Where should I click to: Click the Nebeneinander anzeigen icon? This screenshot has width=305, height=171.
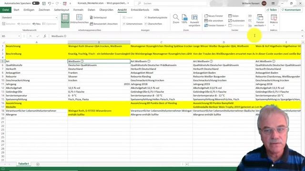pyautogui.click(x=250, y=16)
